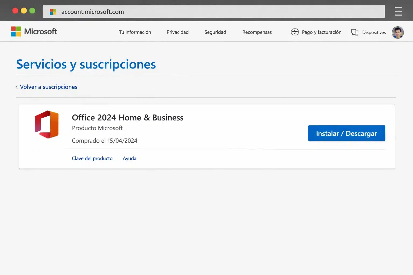Click the Instalar / Descargar button
The width and height of the screenshot is (413, 275).
click(346, 133)
